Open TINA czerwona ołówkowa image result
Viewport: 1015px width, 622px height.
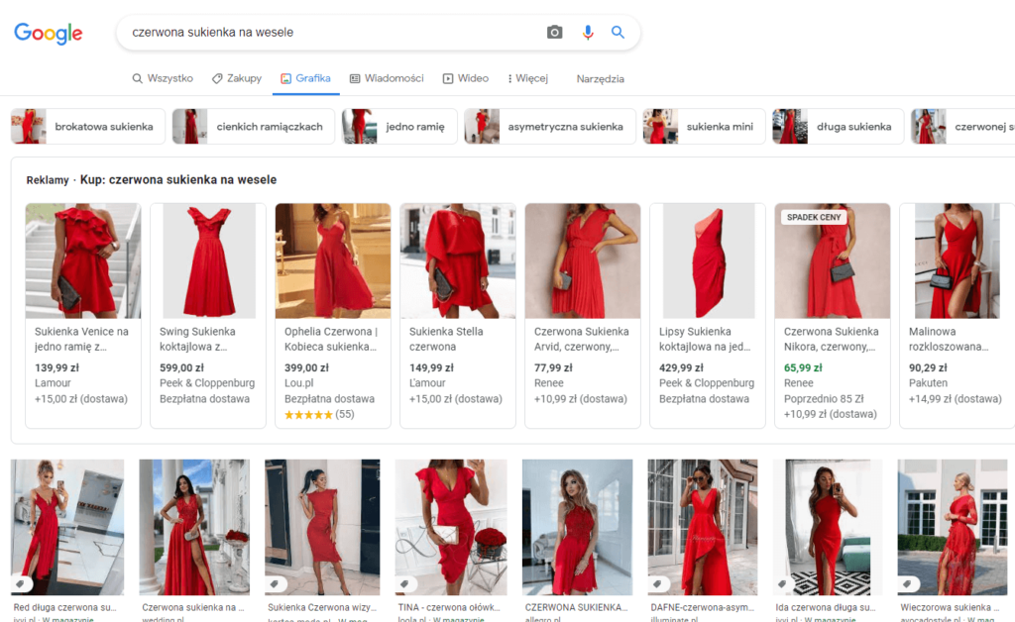pyautogui.click(x=451, y=527)
